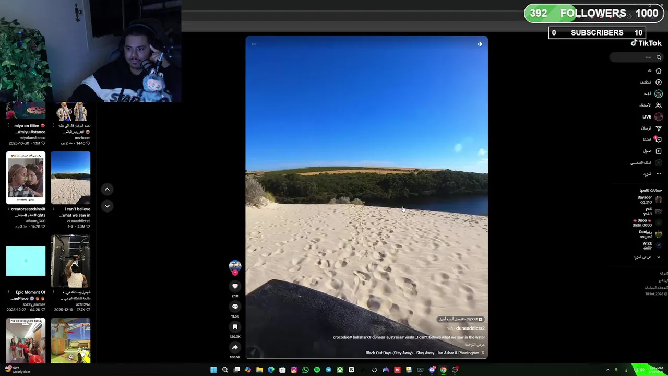Open the Windows Start button
This screenshot has height=376, width=668.
213,370
